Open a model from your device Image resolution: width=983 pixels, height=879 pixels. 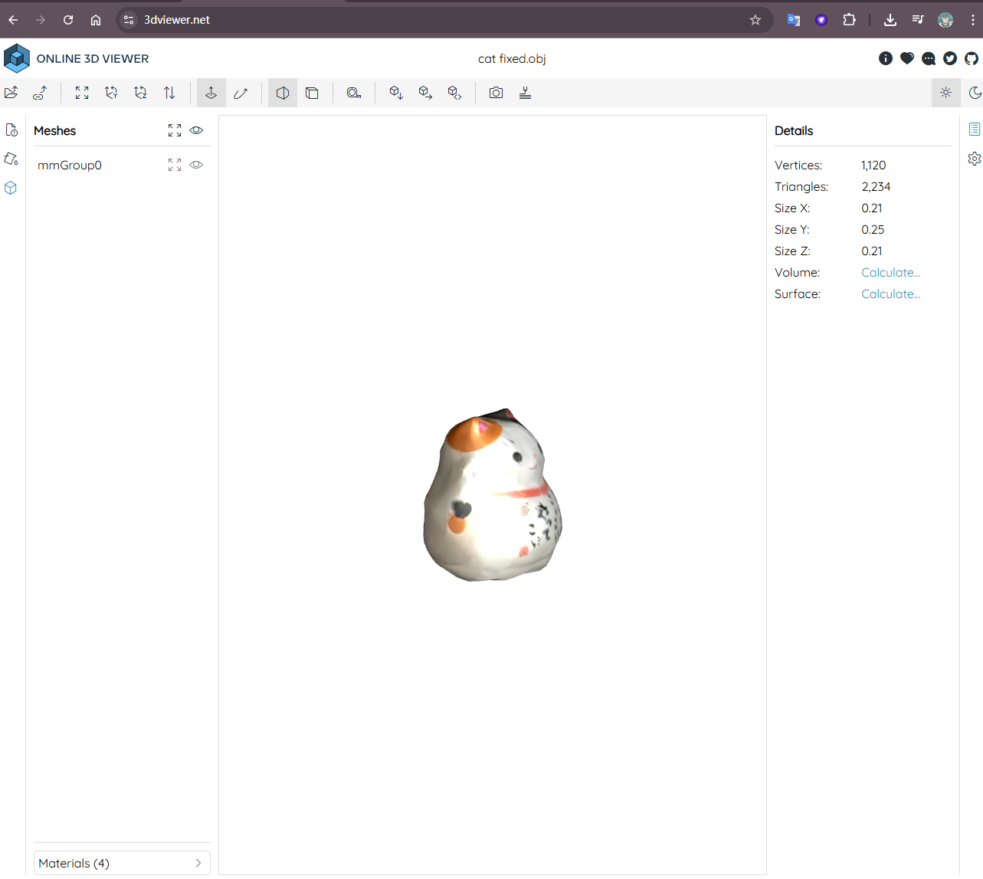pos(11,93)
